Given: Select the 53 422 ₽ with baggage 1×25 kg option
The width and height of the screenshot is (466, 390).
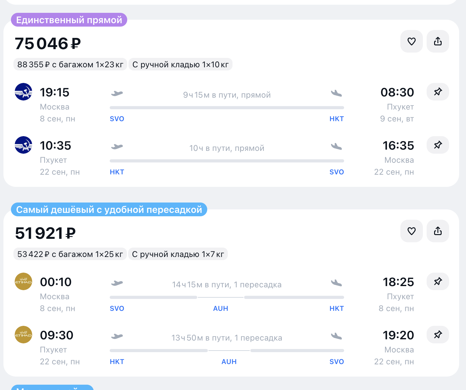Looking at the screenshot, I should (x=70, y=254).
